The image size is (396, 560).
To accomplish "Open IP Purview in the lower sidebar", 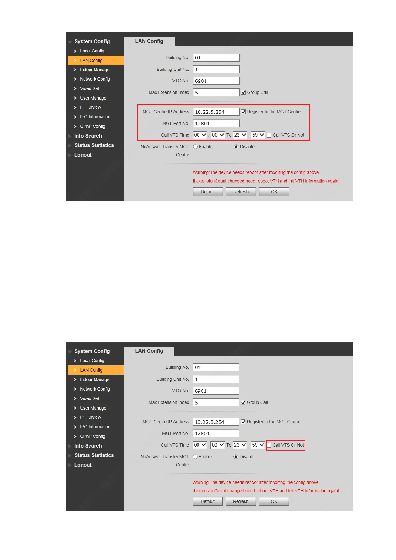I will point(90,417).
